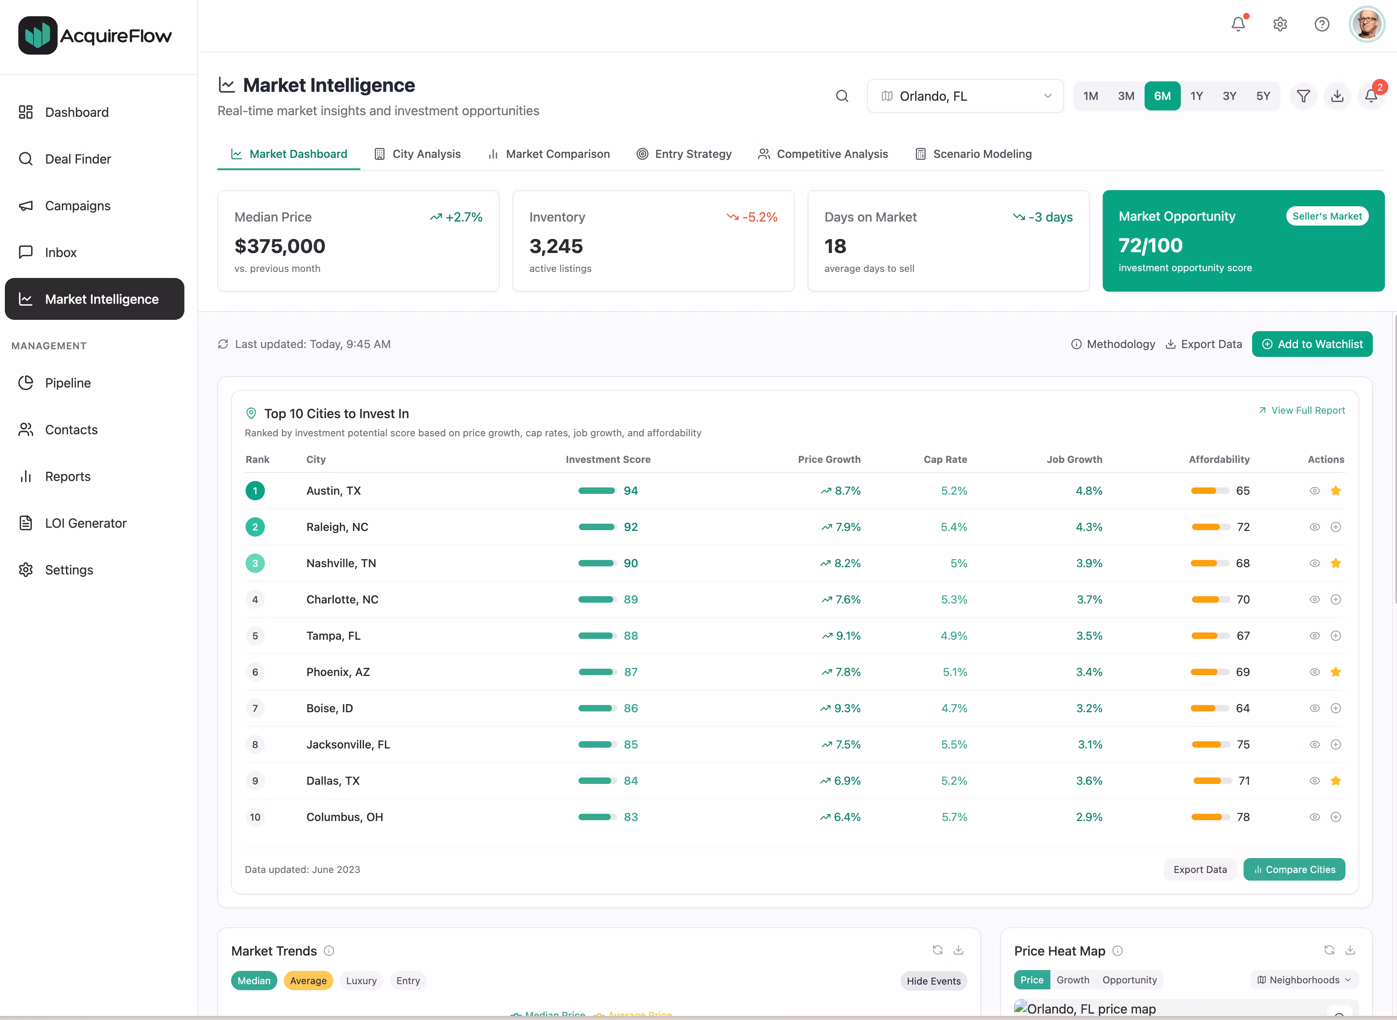Screen dimensions: 1397x1020
Task: Click the user profile avatar
Action: point(1367,24)
